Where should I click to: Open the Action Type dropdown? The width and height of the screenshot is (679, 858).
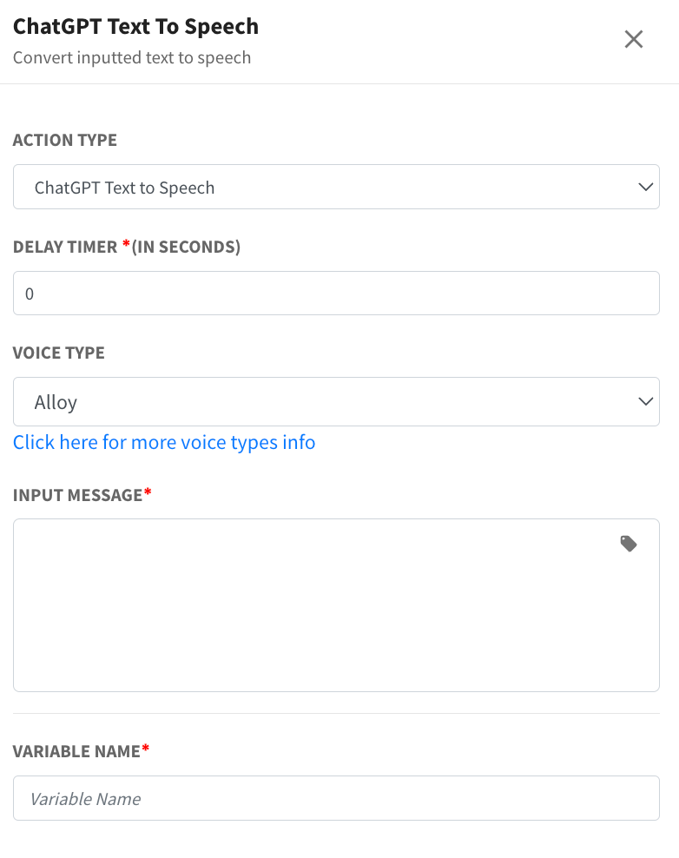pyautogui.click(x=336, y=187)
